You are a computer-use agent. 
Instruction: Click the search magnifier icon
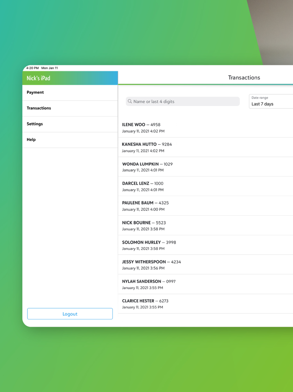pos(130,101)
